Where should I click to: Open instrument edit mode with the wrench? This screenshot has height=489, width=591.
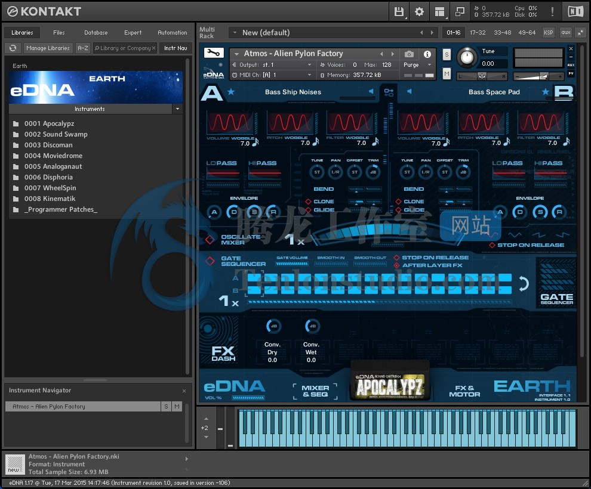214,53
